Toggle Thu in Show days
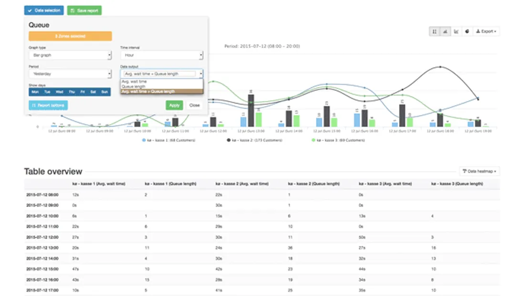This screenshot has width=525, height=296. pos(72,92)
